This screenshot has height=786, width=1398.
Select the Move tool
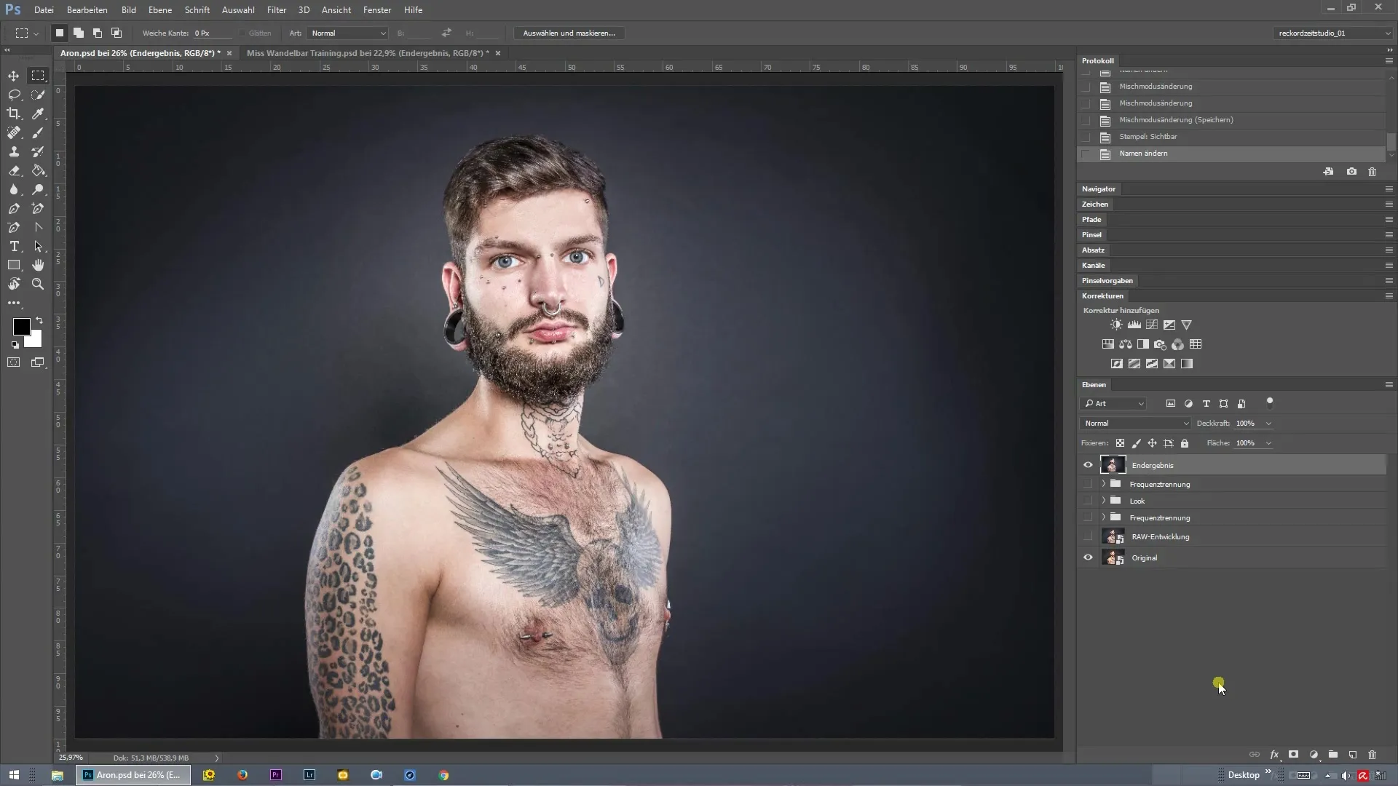[14, 76]
